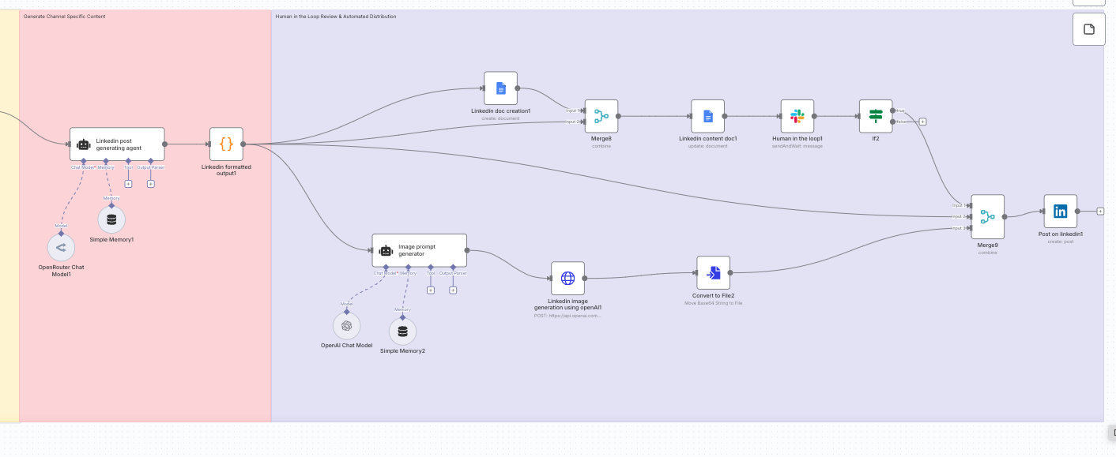Screen dimensions: 1116x457
Task: Open the Slack-based Human in the loop1 node
Action: [797, 116]
